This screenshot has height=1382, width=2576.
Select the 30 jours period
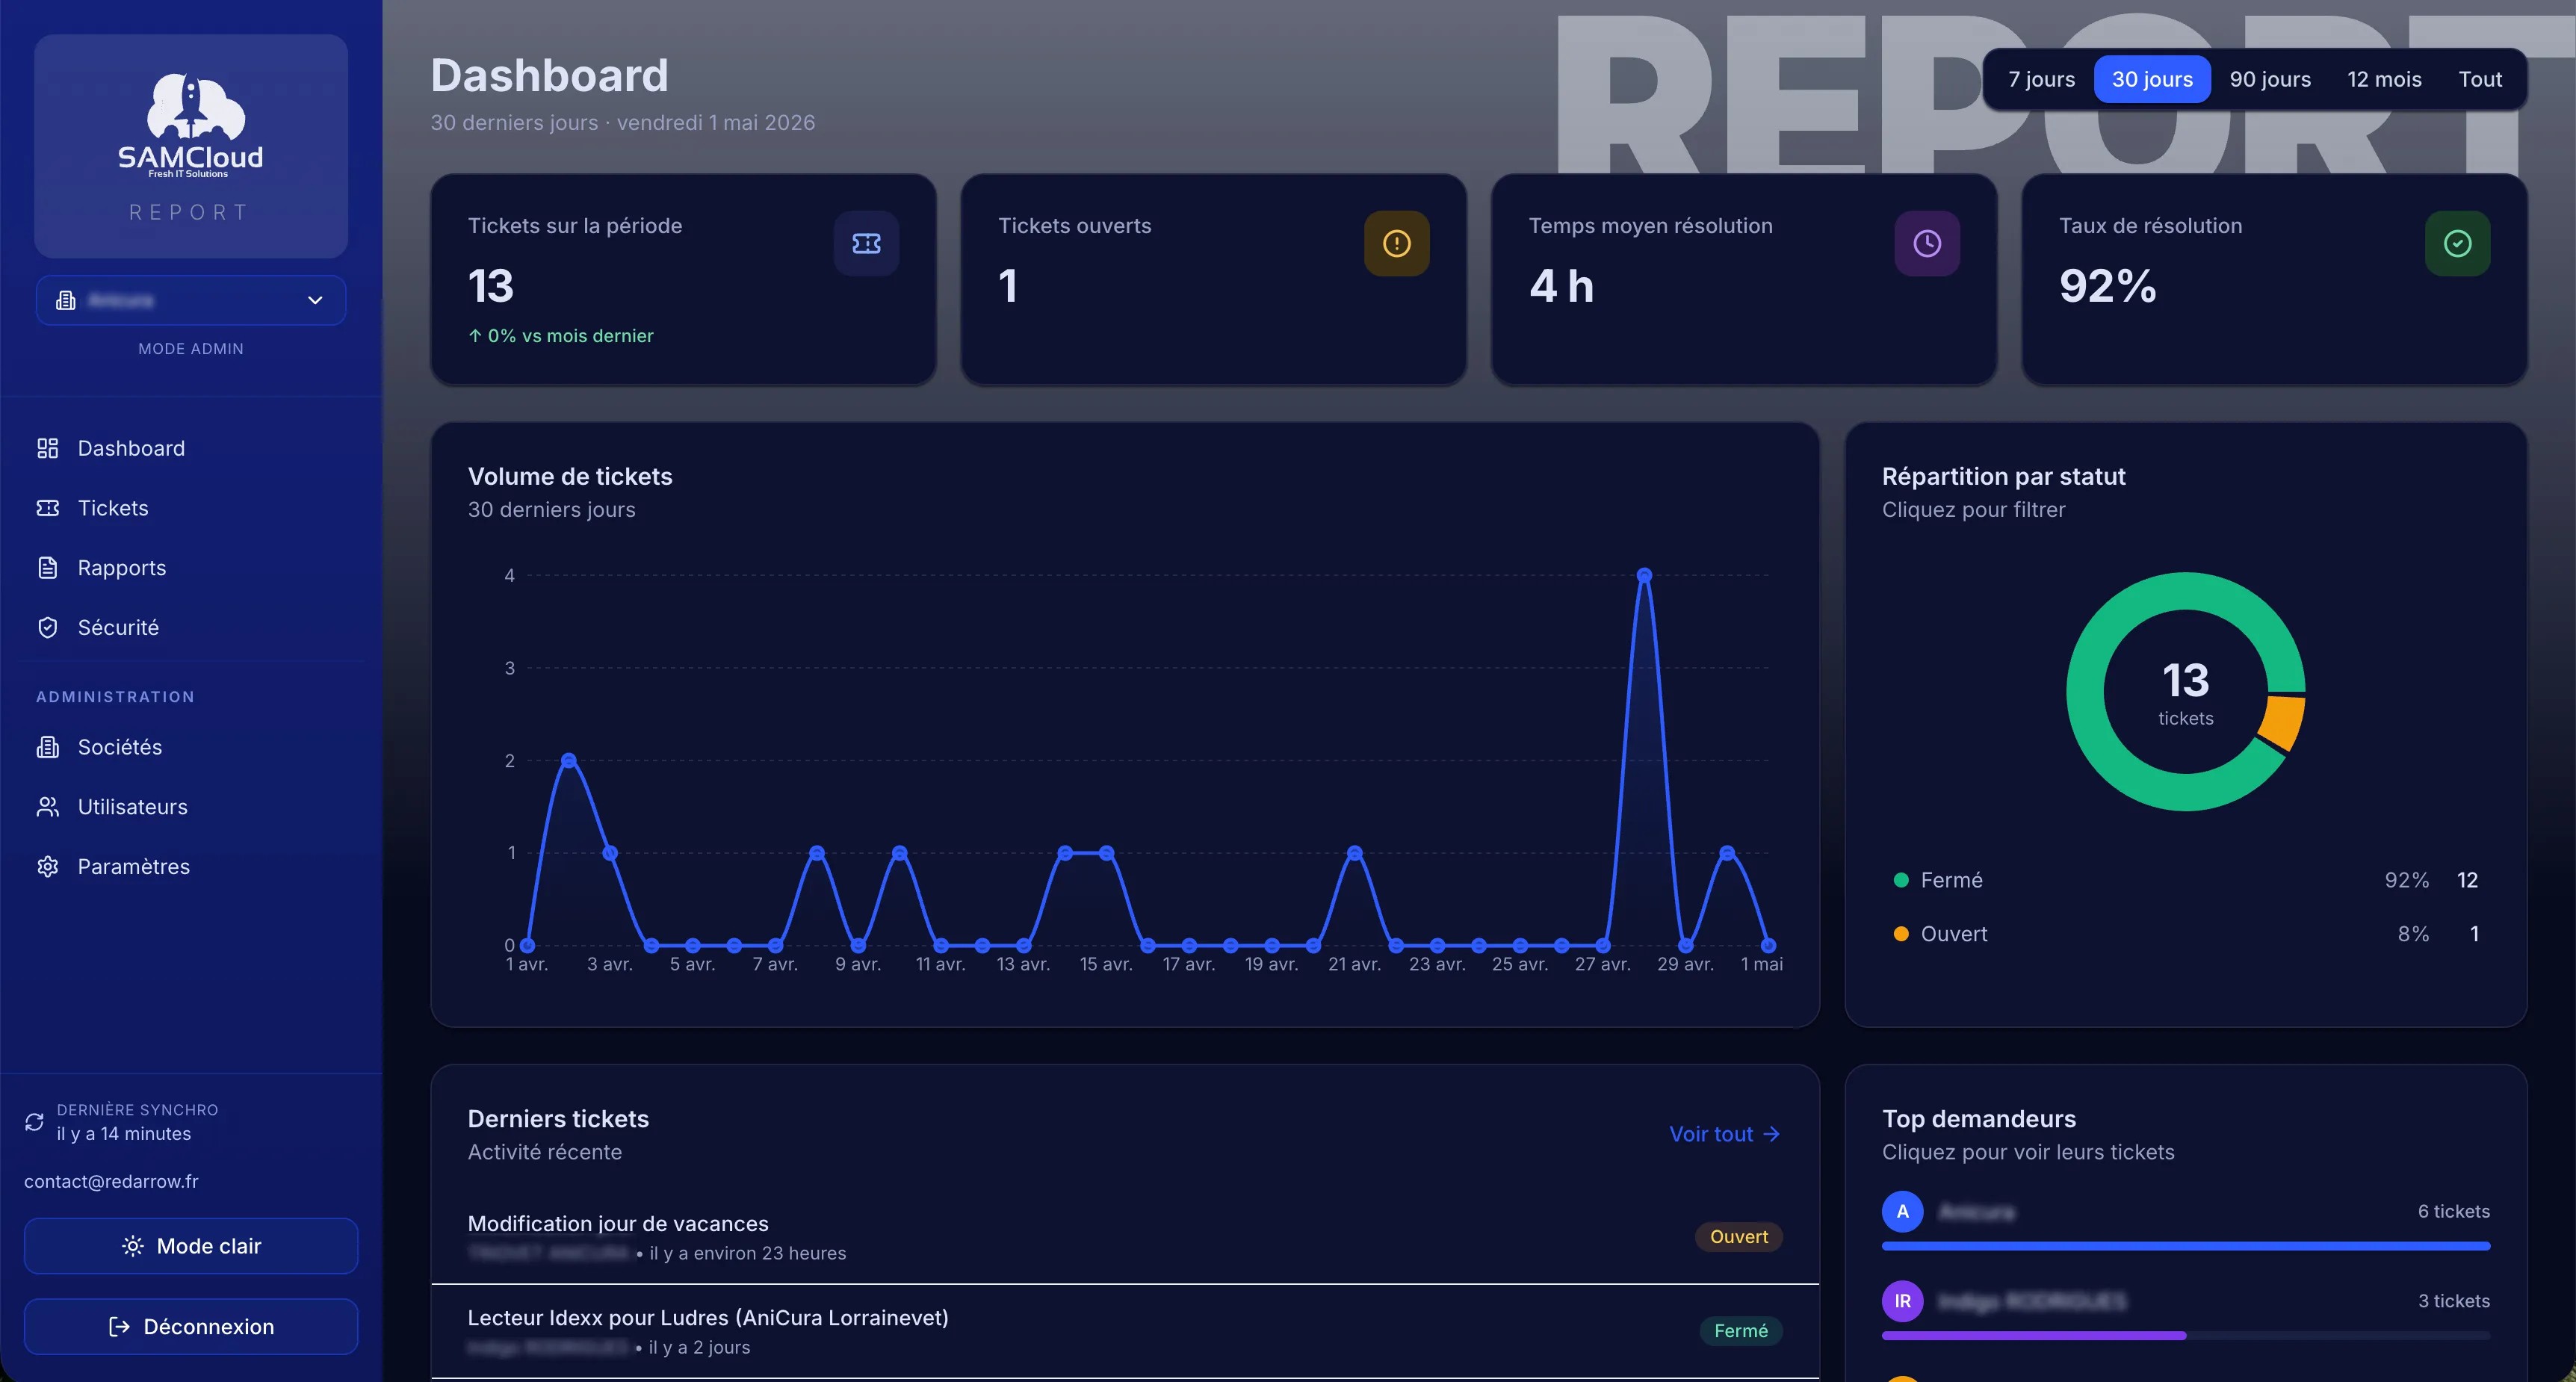coord(2152,79)
